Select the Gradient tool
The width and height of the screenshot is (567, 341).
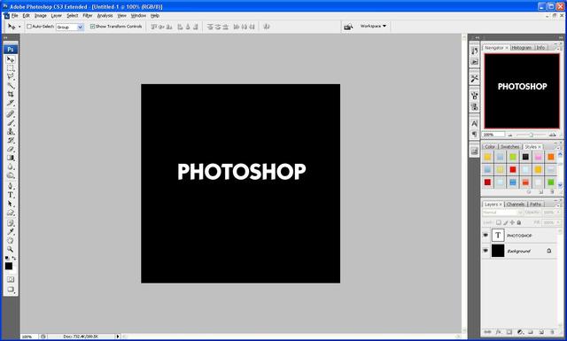pos(11,158)
